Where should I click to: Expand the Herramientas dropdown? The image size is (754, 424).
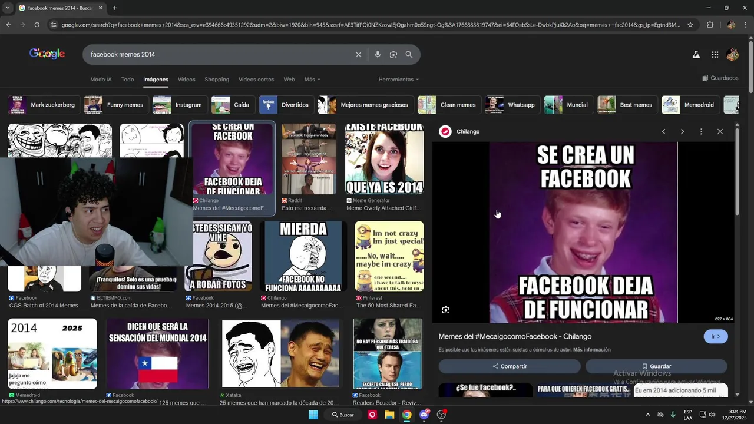tap(399, 79)
